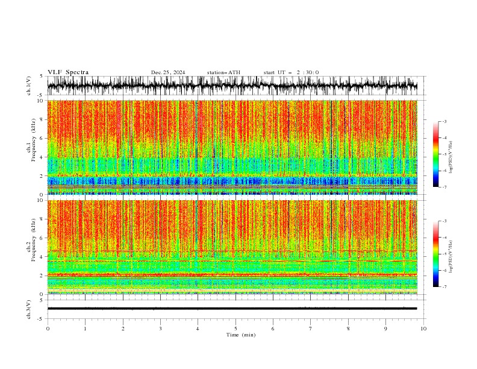Image resolution: width=477 pixels, height=369 pixels.
Task: Click the upper colorbar "log(PSD)(V²/Hz)" label
Action: [x=450, y=157]
